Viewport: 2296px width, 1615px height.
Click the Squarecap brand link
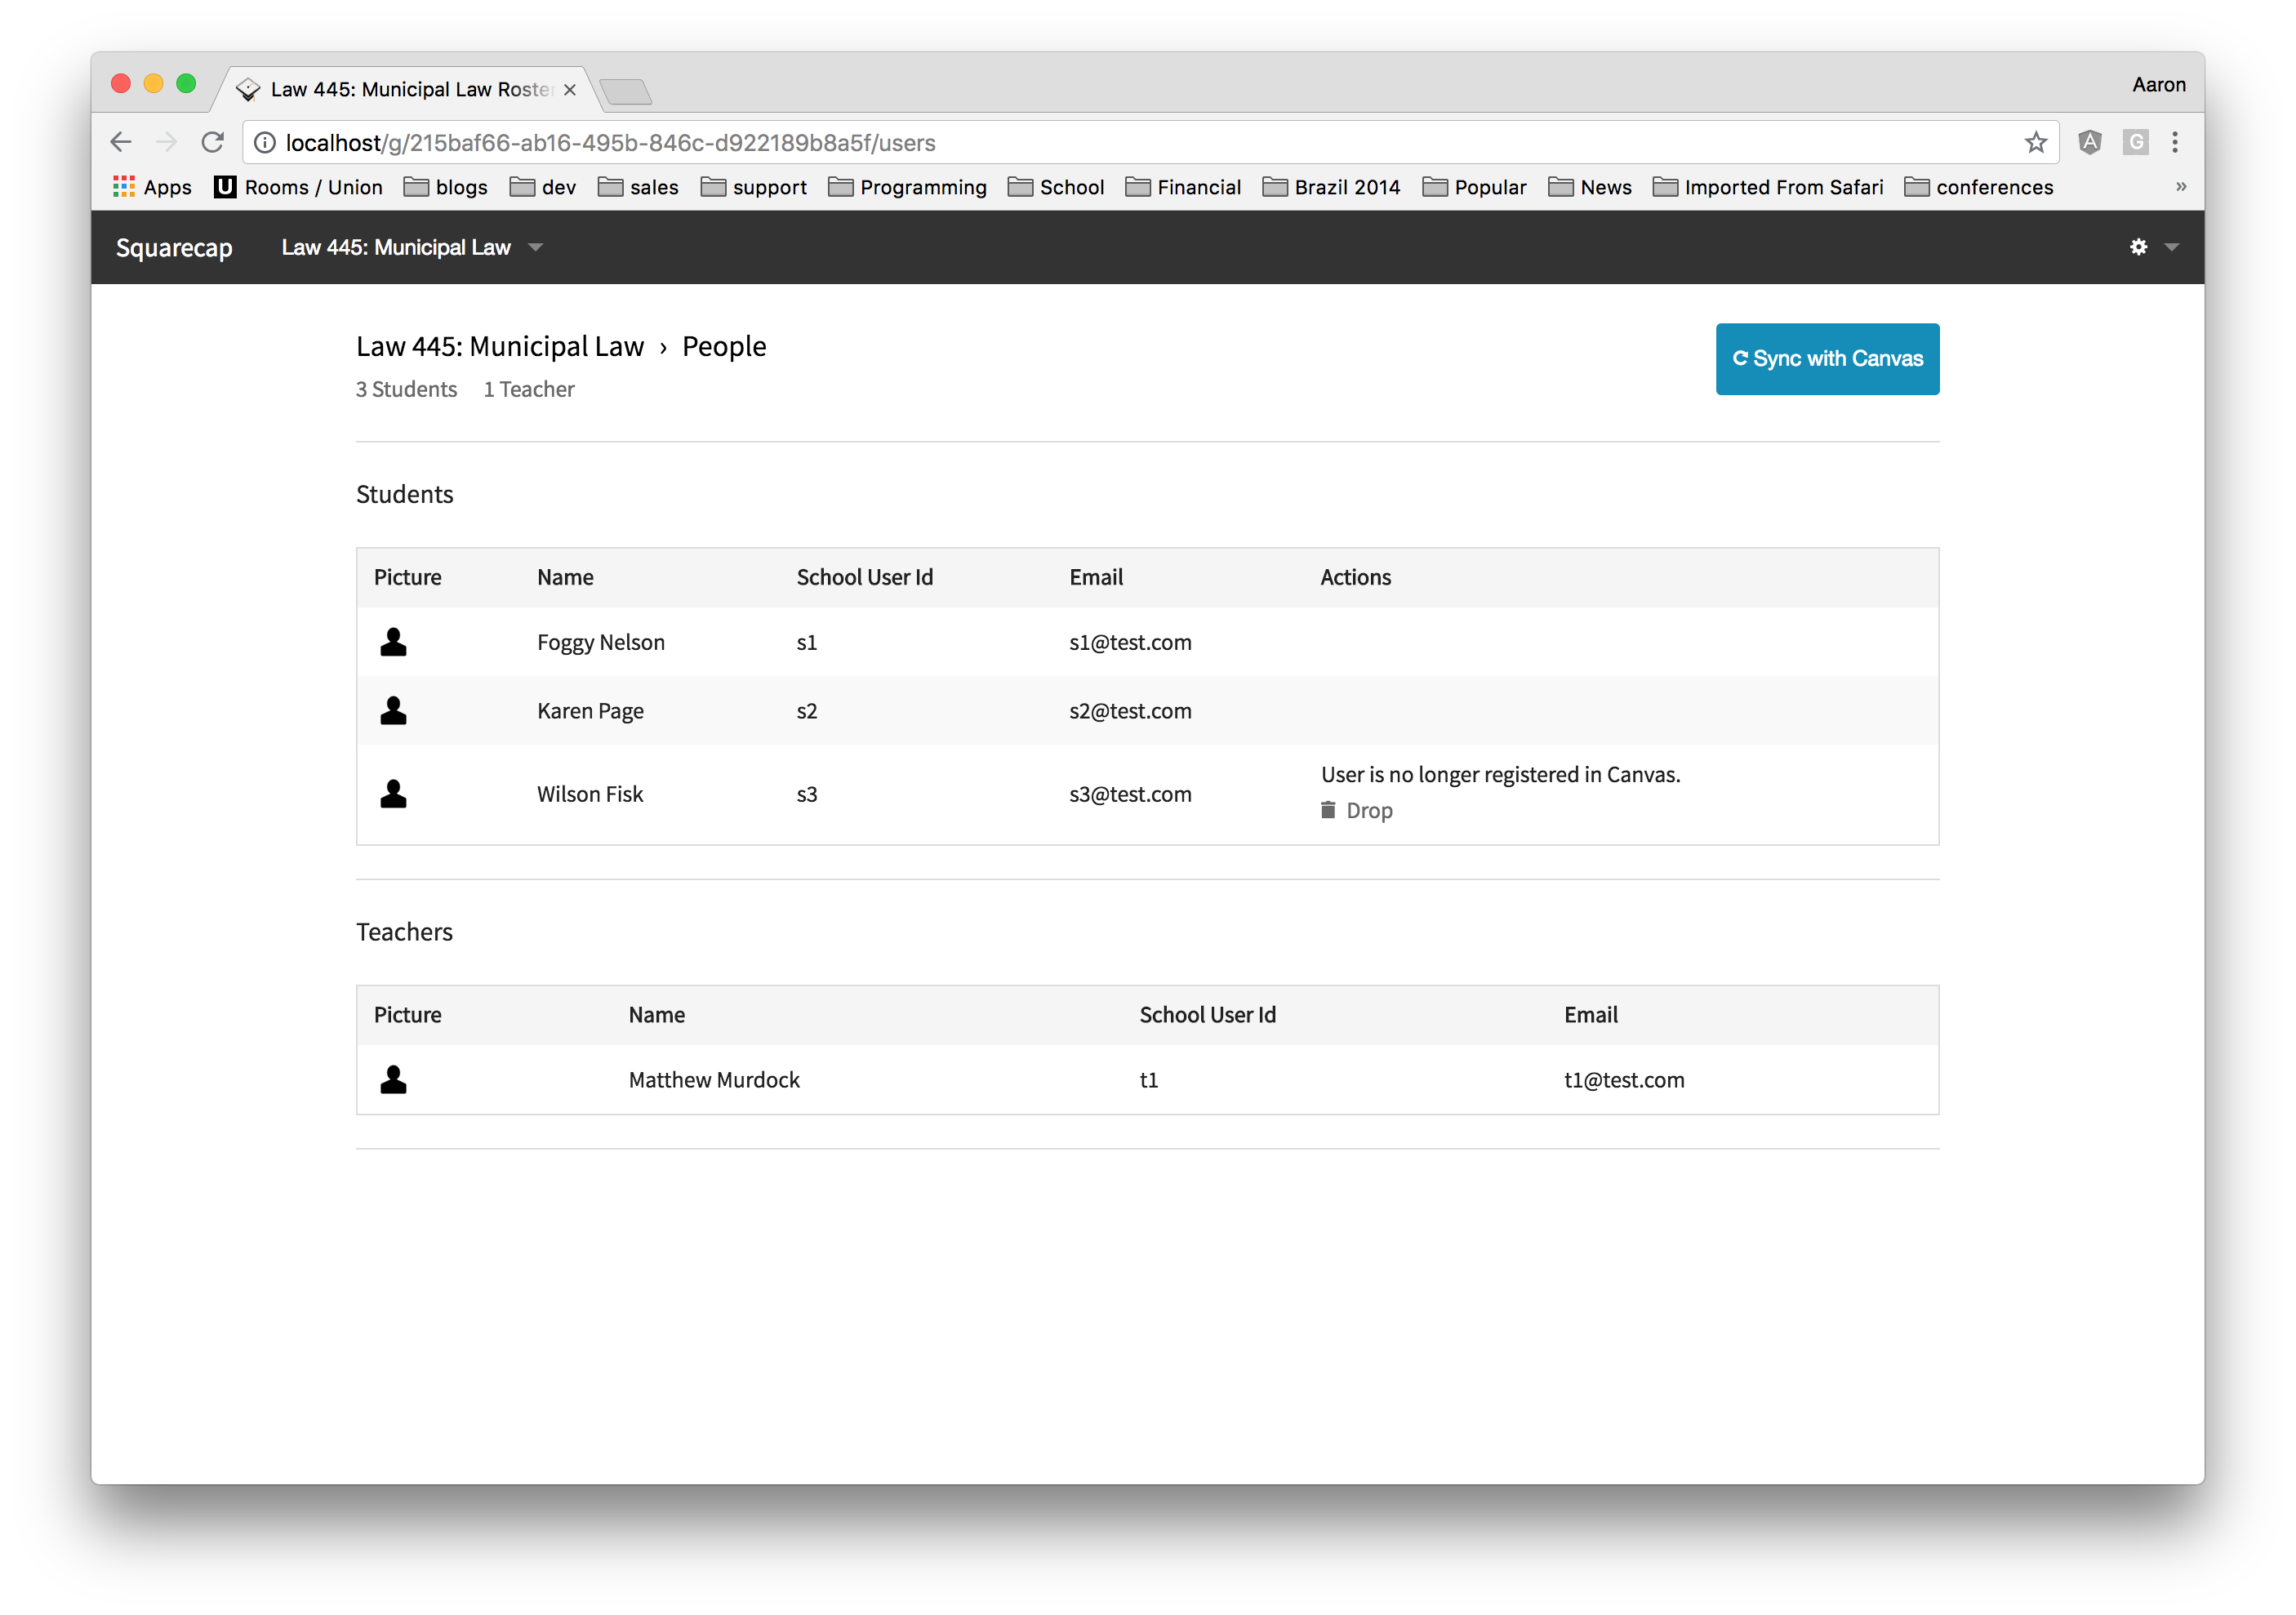click(x=174, y=248)
